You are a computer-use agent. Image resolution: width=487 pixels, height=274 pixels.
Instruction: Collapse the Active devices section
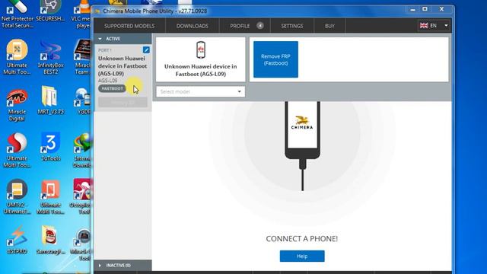click(x=123, y=39)
